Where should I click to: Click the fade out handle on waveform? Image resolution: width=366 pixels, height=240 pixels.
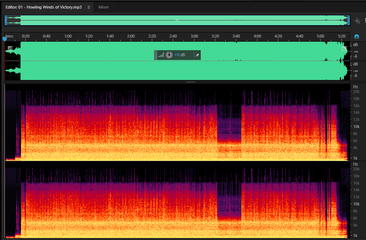coord(344,48)
